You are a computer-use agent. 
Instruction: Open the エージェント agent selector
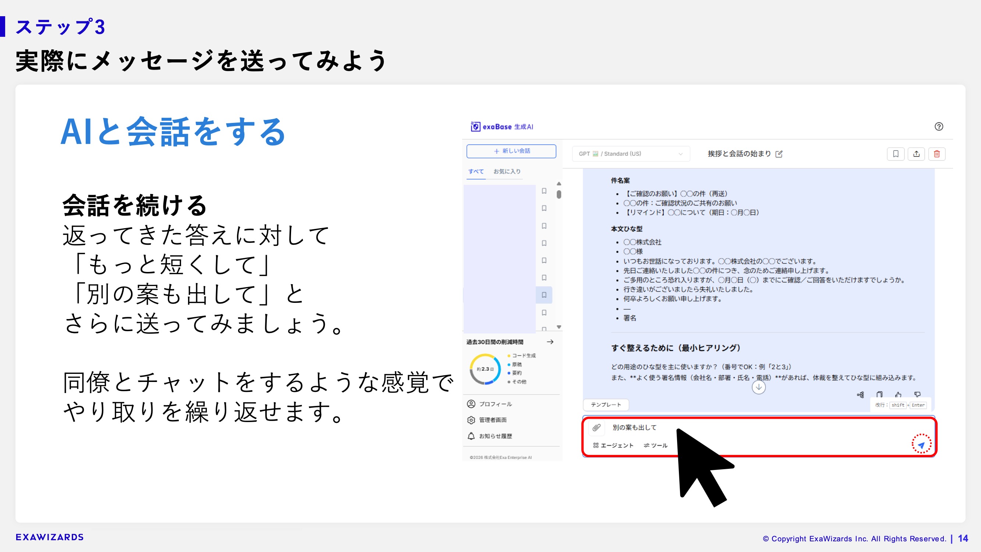pyautogui.click(x=613, y=445)
